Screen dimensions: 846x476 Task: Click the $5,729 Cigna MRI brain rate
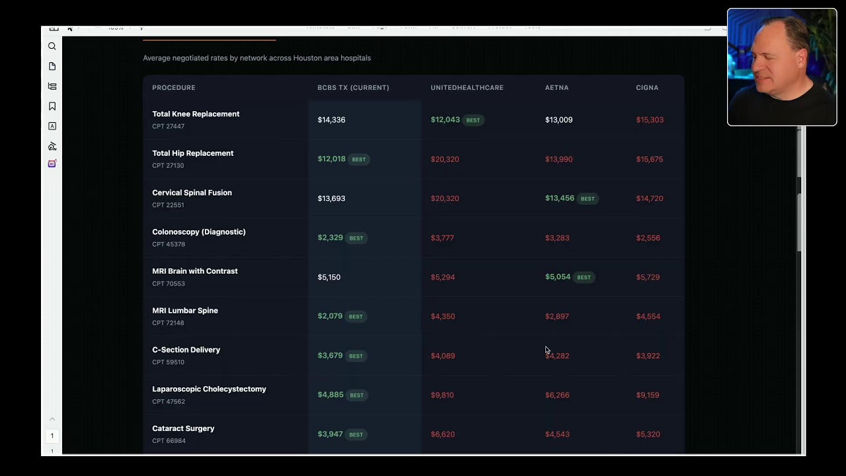pyautogui.click(x=648, y=277)
